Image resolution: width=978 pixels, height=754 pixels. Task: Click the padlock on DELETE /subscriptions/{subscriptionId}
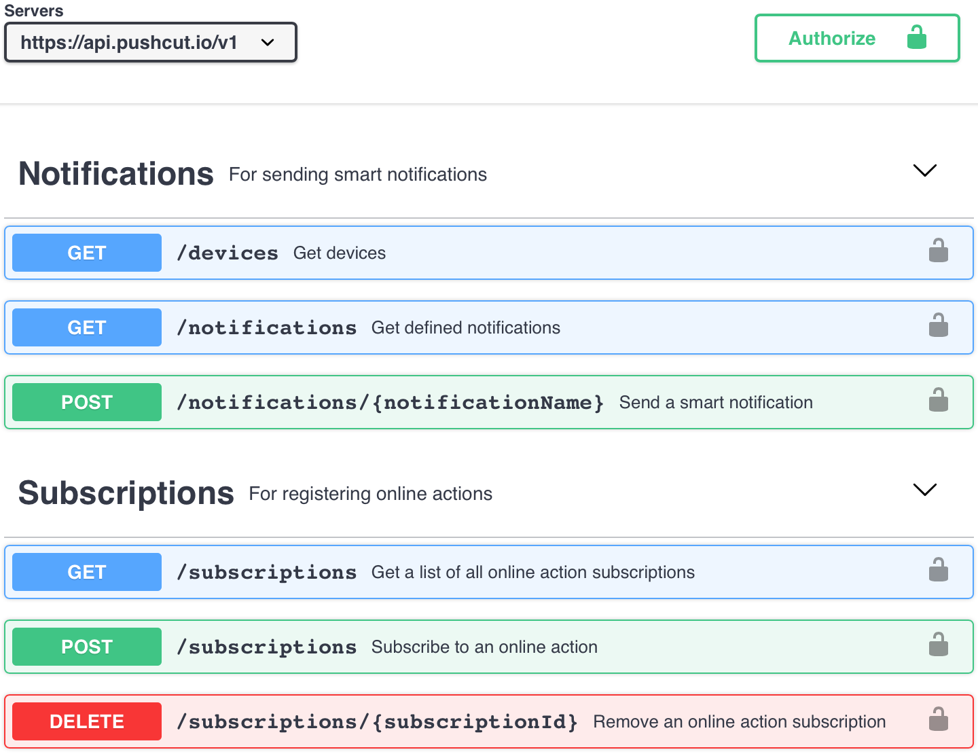pyautogui.click(x=939, y=719)
